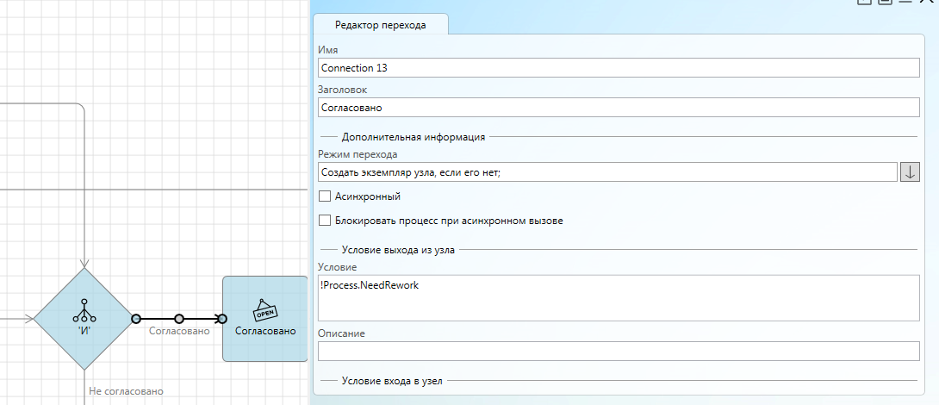Open the Режим перехода dropdown arrow
The height and width of the screenshot is (405, 939).
click(x=910, y=171)
